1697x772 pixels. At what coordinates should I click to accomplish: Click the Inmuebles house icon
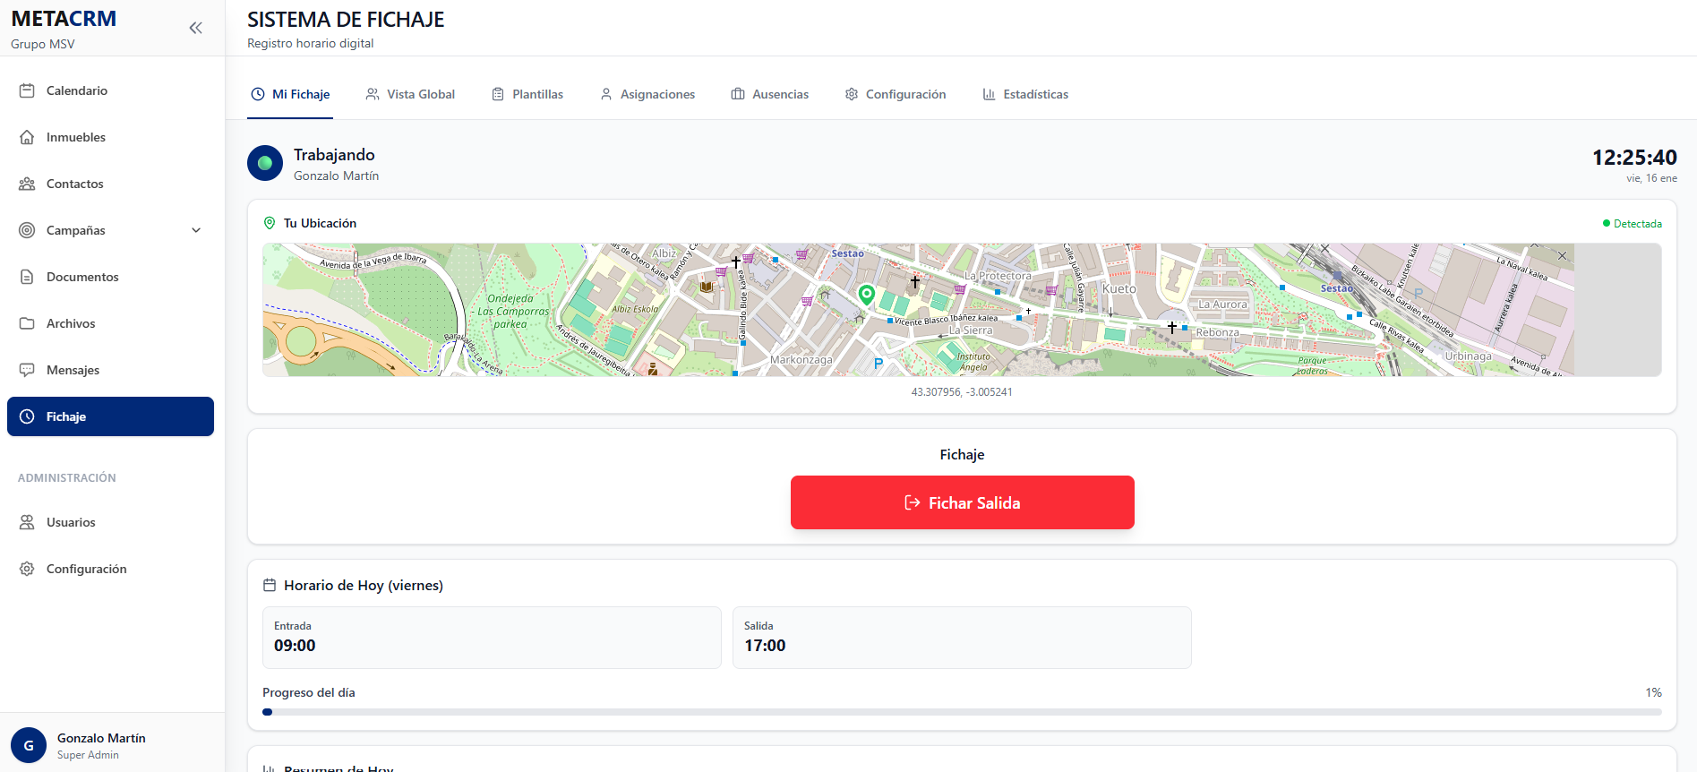(27, 137)
